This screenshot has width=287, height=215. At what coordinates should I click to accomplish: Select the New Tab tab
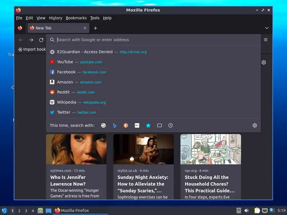tap(58, 28)
